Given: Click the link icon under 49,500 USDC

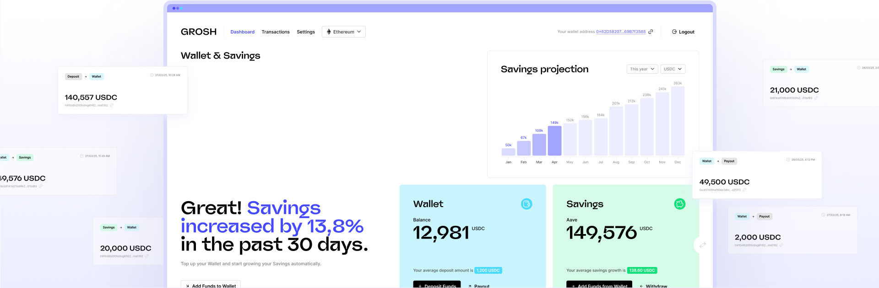Looking at the screenshot, I should coord(744,190).
